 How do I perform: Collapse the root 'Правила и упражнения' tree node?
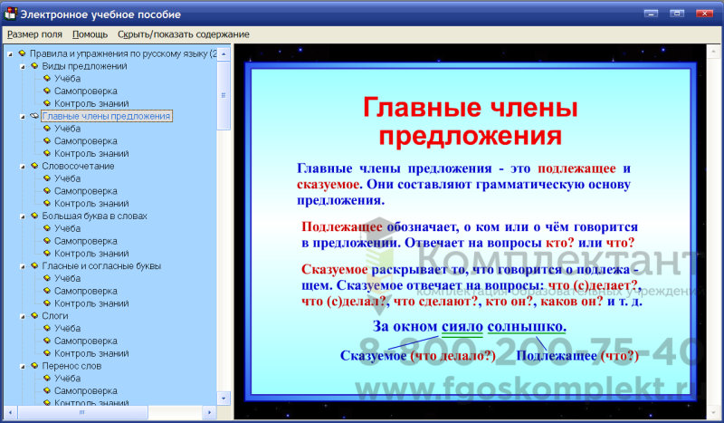pos(10,54)
